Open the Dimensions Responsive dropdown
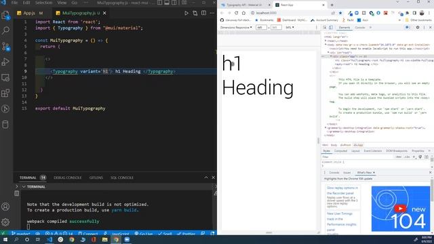This screenshot has height=244, width=434. [x=236, y=27]
